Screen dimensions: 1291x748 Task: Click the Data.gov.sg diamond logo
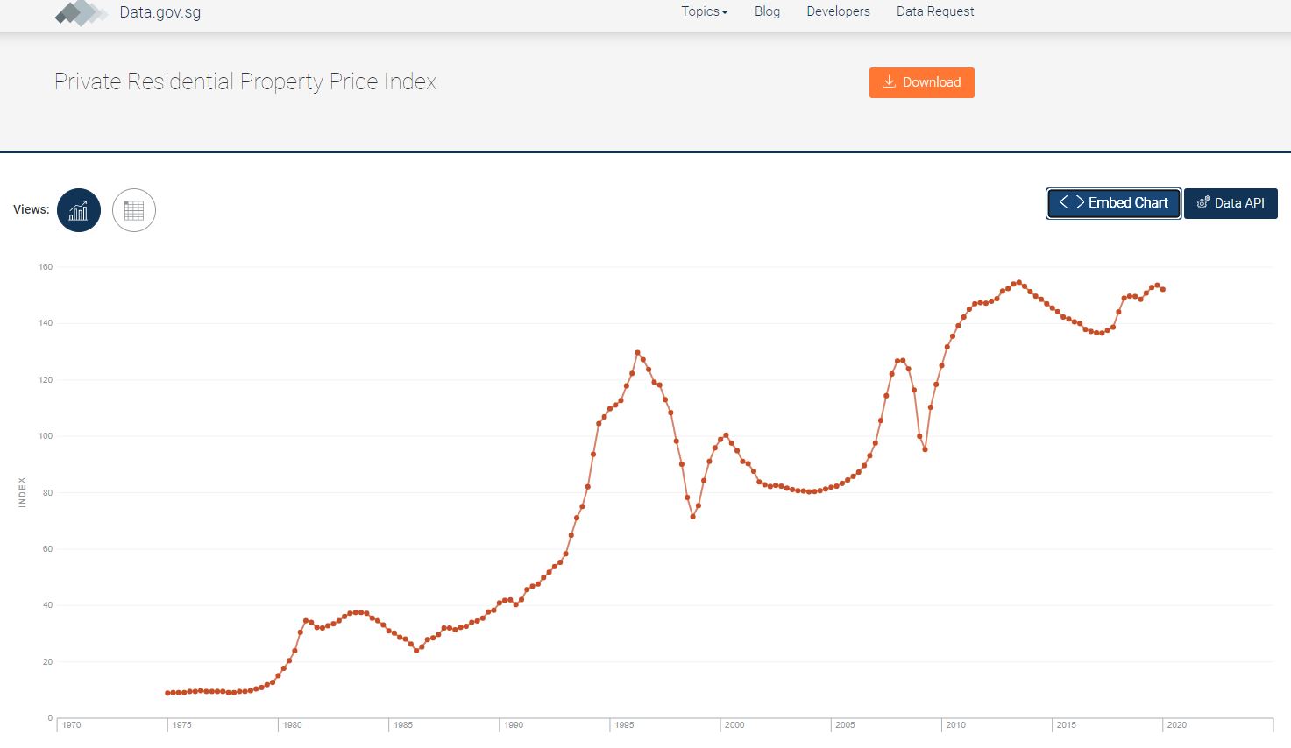pos(81,12)
